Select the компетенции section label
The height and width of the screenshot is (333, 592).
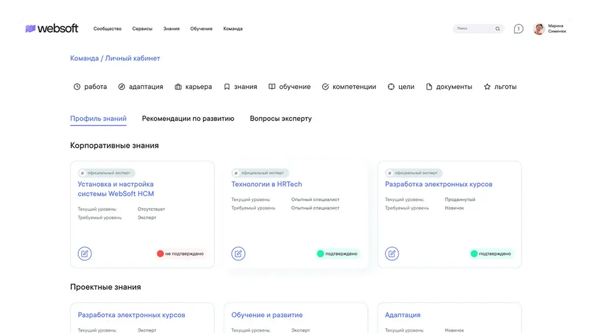coord(354,87)
